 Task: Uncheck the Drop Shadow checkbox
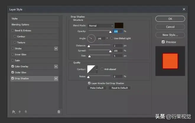(x=13, y=78)
